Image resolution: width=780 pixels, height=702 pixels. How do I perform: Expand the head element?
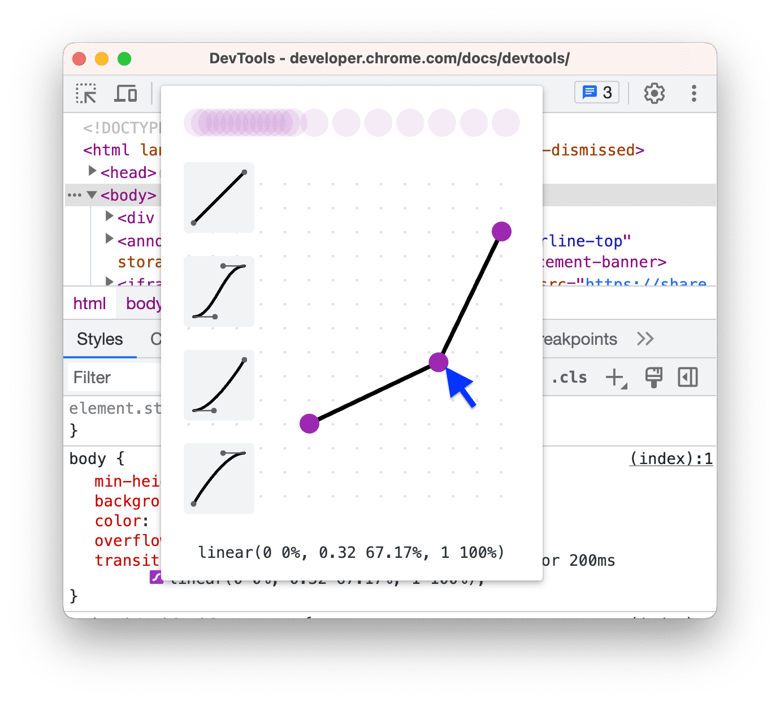click(x=92, y=171)
